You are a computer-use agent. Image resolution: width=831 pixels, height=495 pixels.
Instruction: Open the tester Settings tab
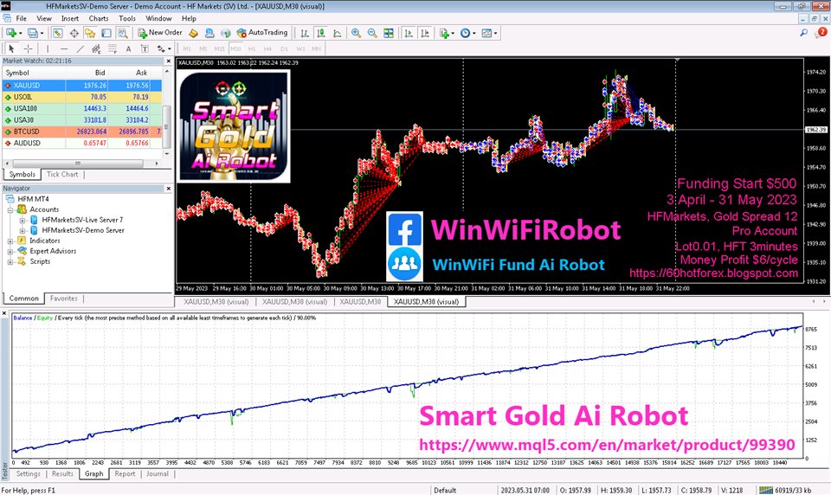coord(28,474)
